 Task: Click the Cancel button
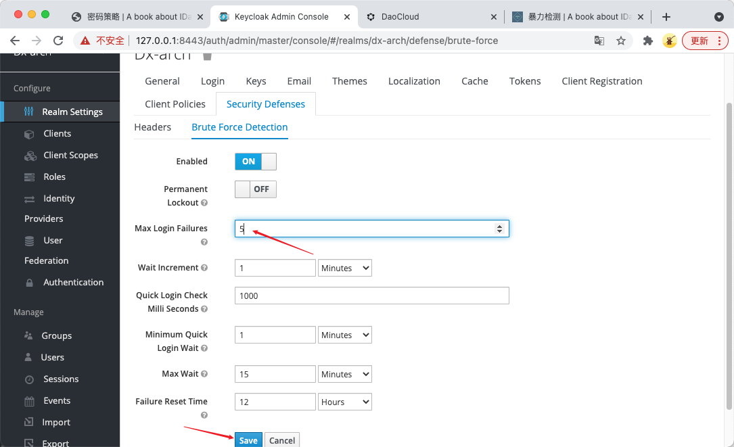[282, 440]
